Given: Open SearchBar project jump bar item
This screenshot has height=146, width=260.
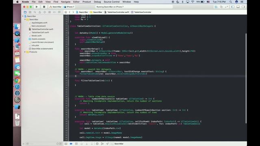Looking at the screenshot, I should click(x=82, y=12).
